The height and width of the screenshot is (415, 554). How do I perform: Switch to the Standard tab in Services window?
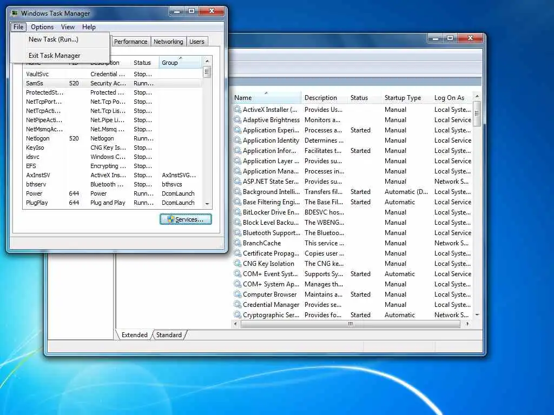coord(169,335)
